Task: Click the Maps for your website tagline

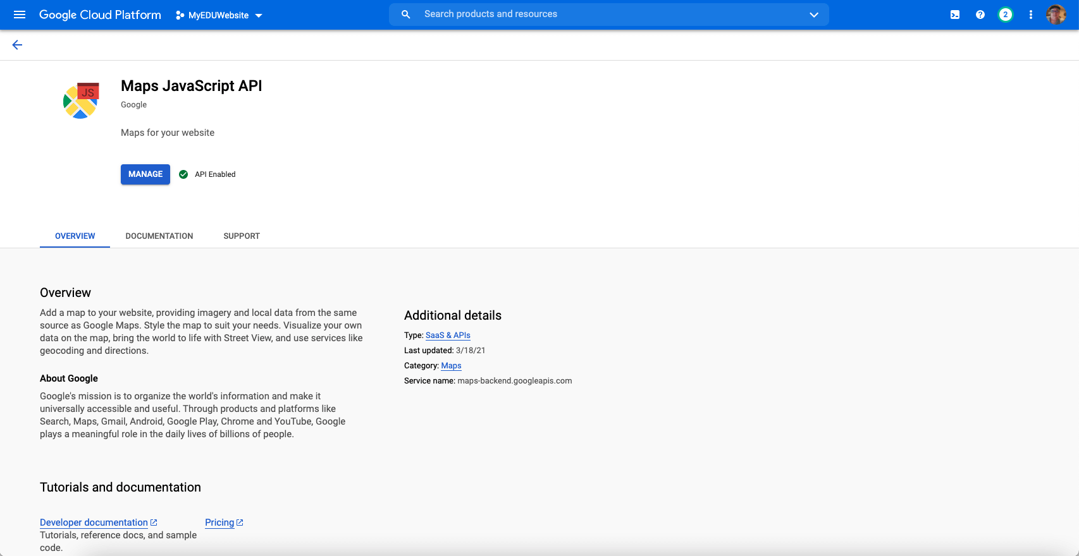Action: (x=168, y=133)
